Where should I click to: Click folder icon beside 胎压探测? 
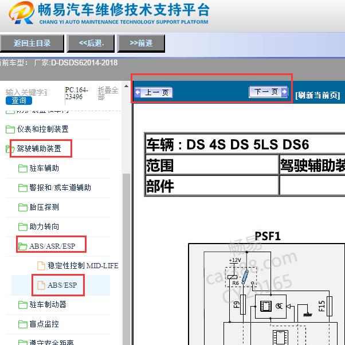click(x=23, y=207)
